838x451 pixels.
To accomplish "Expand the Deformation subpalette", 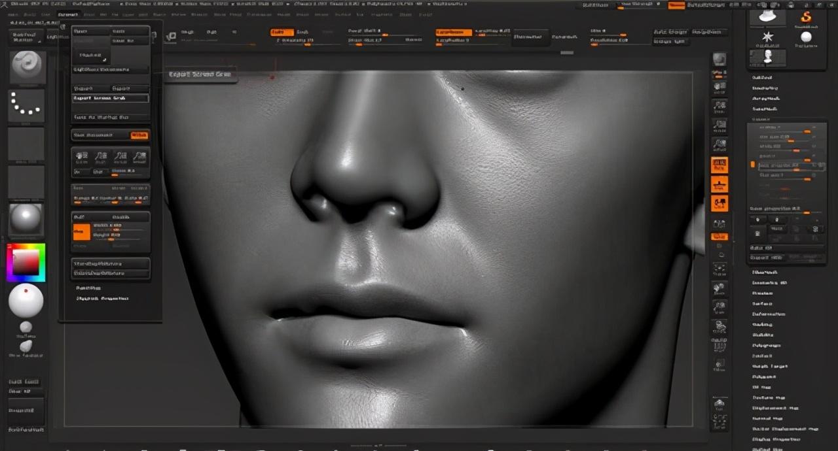I will click(x=769, y=314).
